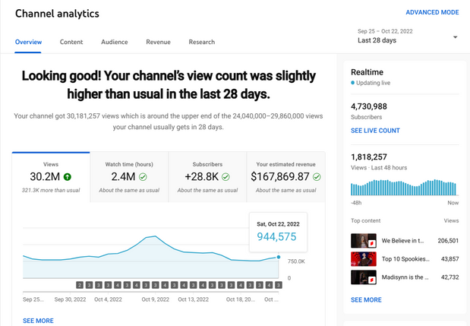Screen dimensions: 470x326
Task: Select the video marker labeled 2 under the chart
Action: coord(80,284)
